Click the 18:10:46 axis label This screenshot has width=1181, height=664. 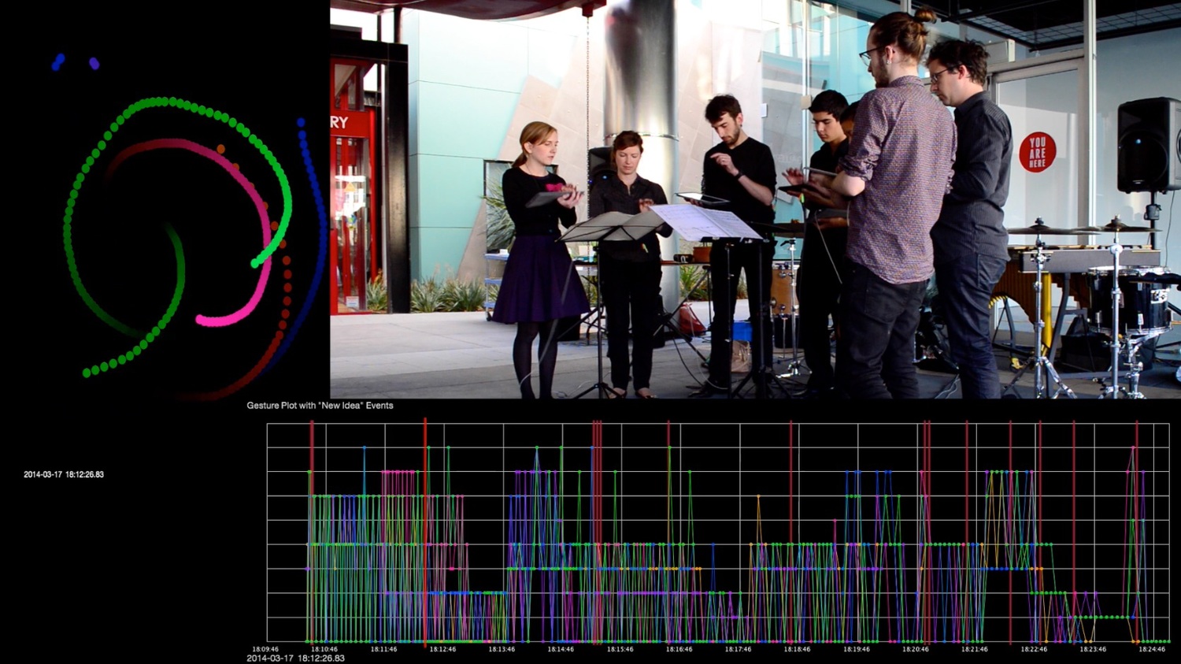point(324,650)
